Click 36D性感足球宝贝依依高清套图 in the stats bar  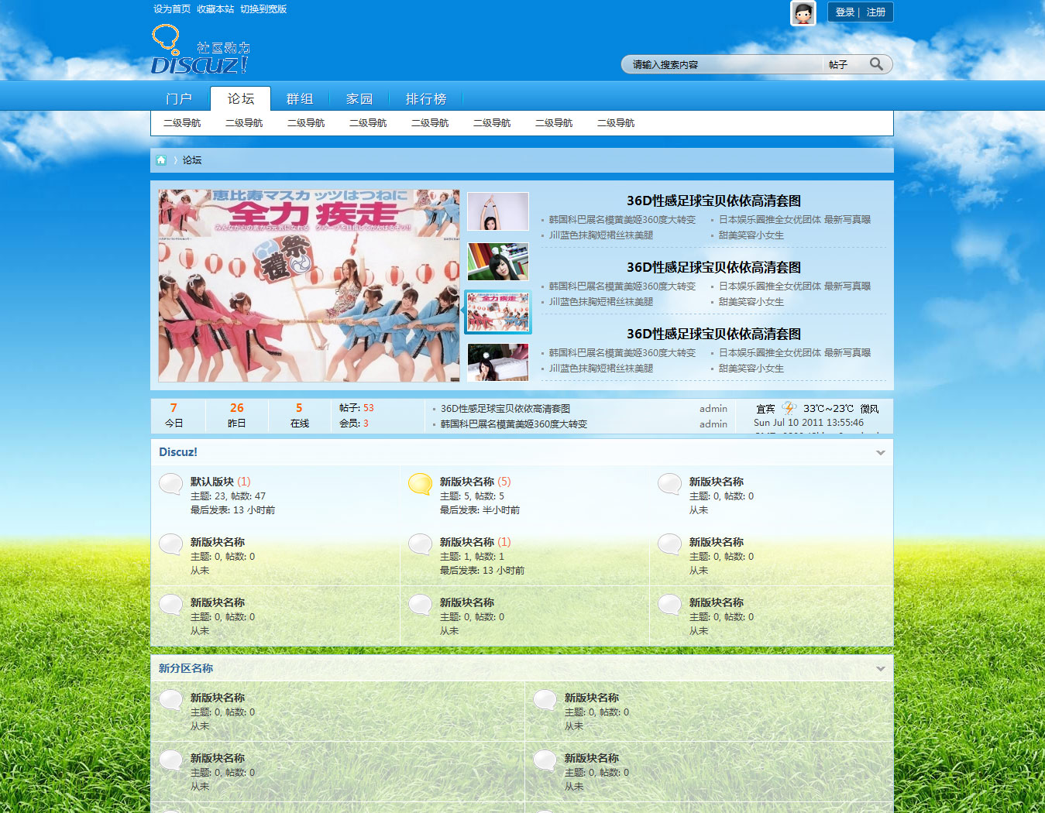(505, 409)
